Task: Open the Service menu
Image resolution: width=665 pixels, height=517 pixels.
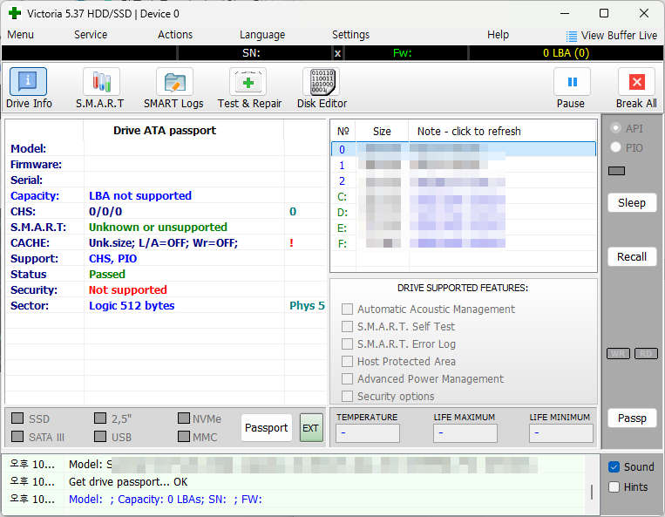Action: click(91, 35)
